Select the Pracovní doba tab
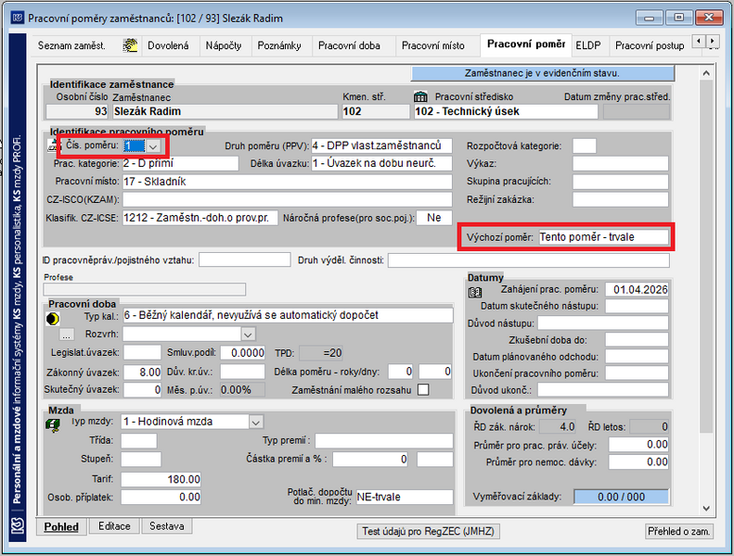The image size is (734, 556). pos(349,45)
